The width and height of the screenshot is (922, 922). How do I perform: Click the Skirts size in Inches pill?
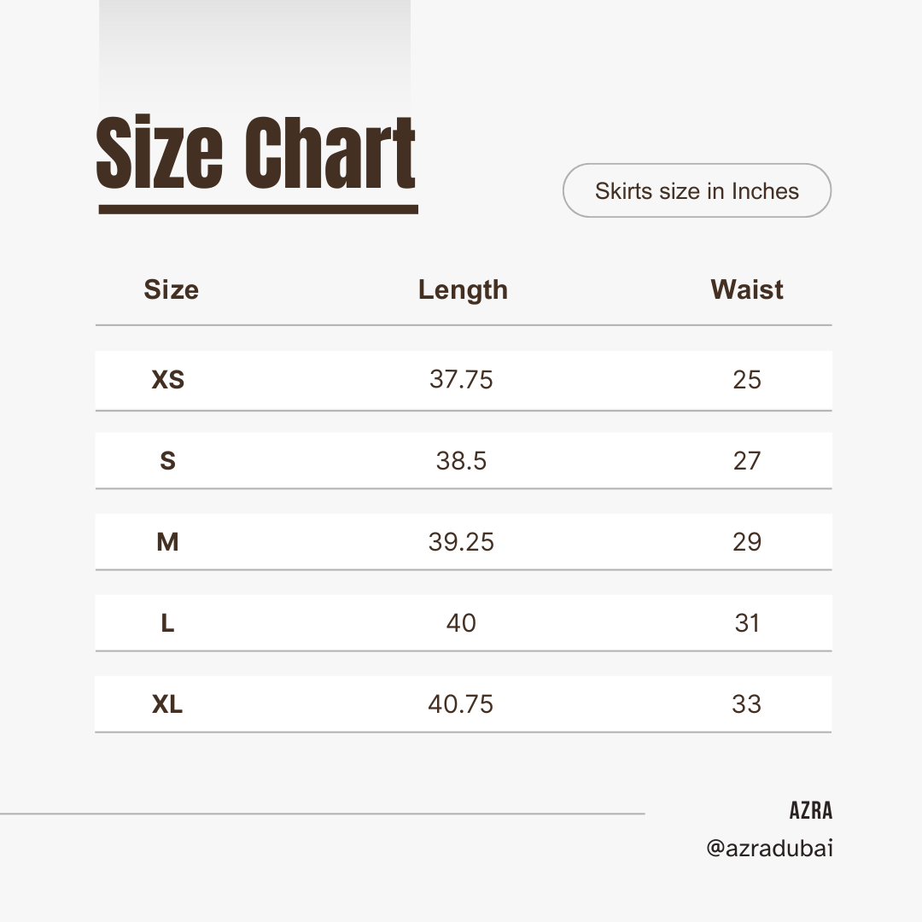point(697,190)
